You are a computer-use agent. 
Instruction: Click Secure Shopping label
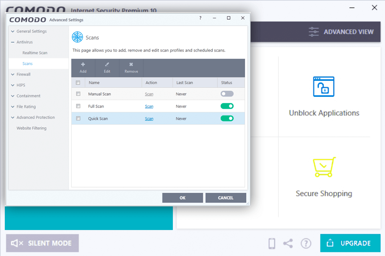click(324, 194)
